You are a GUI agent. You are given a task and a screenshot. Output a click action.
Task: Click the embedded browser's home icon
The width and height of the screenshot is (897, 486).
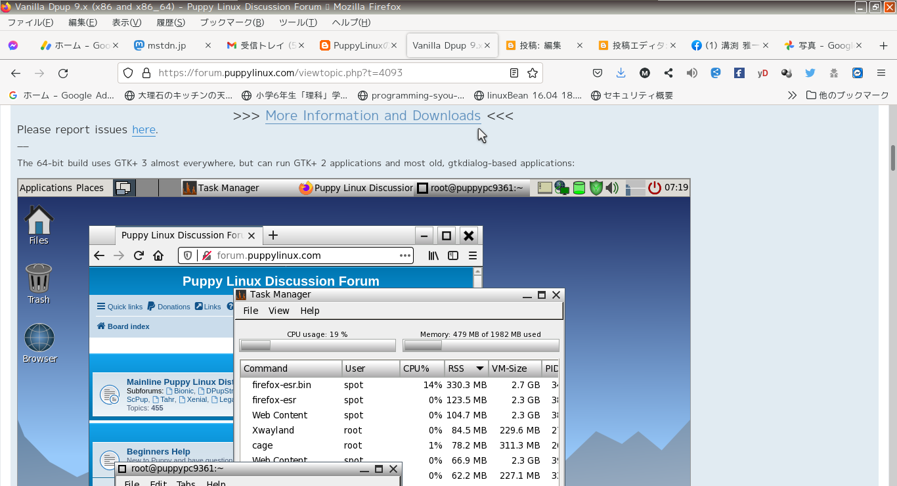point(158,255)
